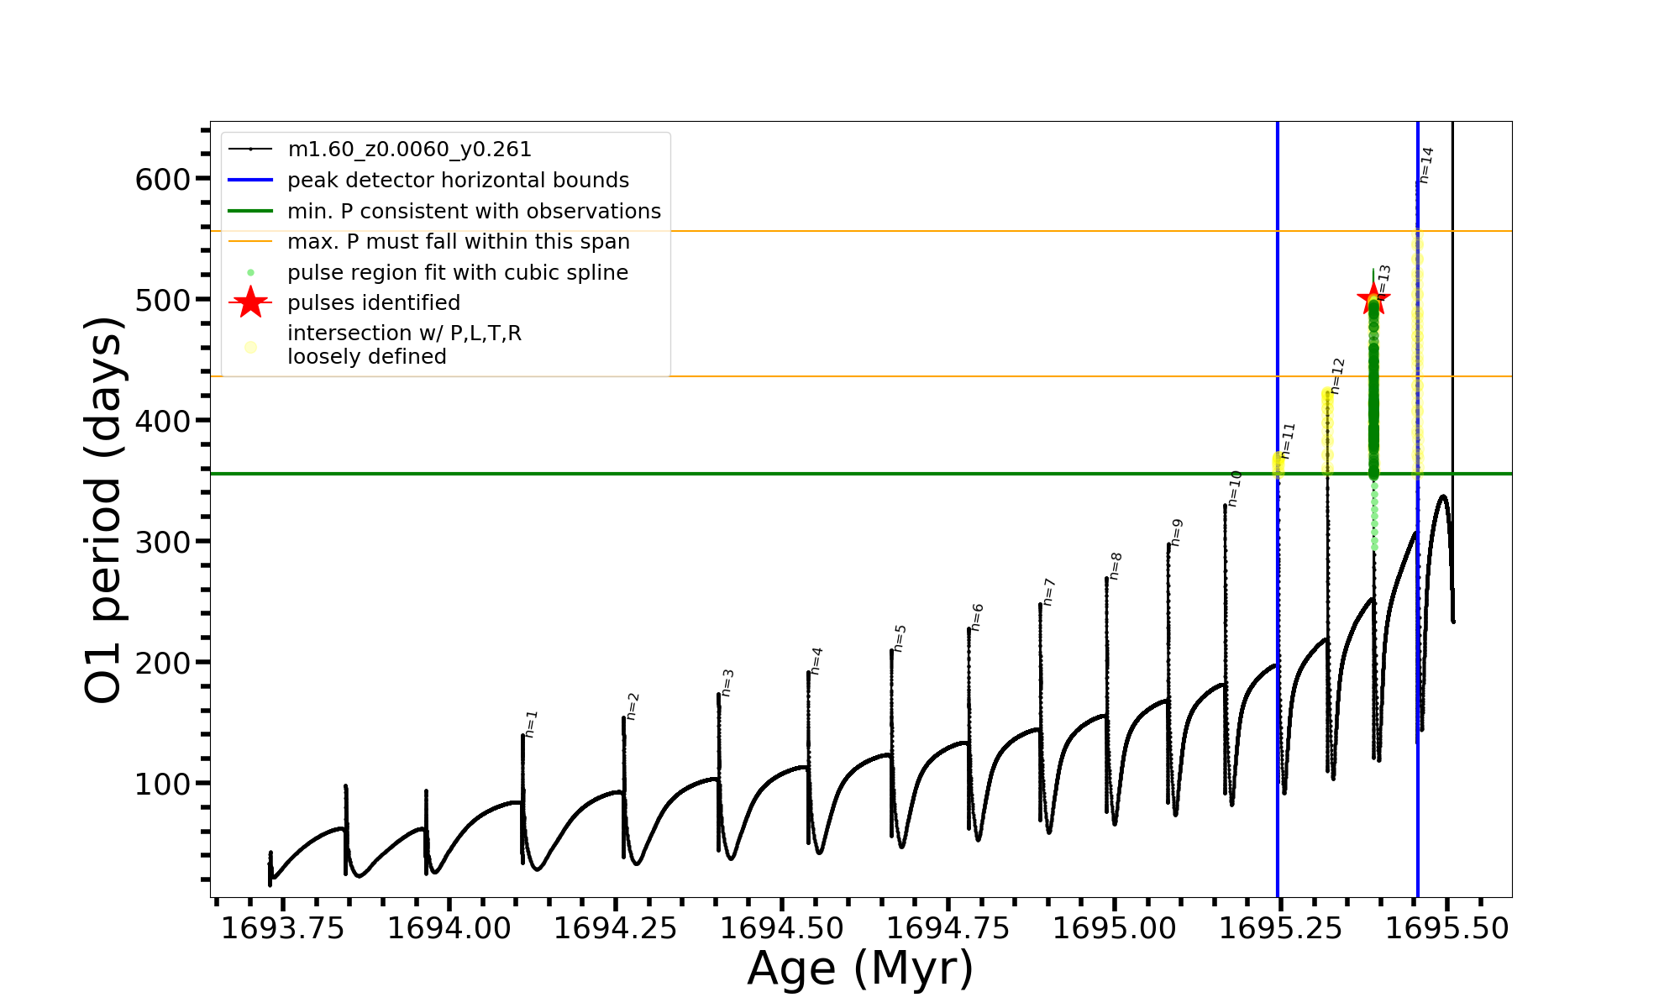Click y-axis tick label 600

(163, 179)
